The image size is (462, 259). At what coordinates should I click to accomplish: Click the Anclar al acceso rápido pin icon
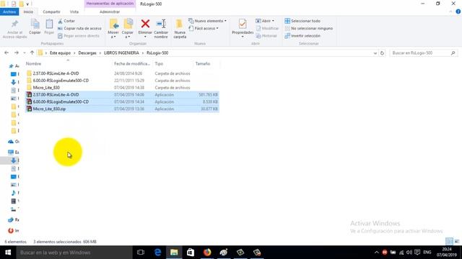14,24
